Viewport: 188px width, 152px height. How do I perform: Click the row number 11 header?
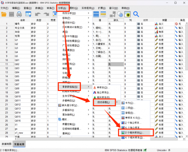coord(7,64)
